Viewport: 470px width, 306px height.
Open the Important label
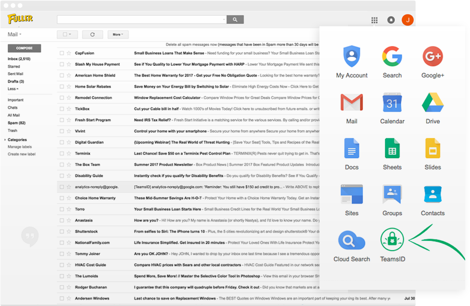pos(15,100)
